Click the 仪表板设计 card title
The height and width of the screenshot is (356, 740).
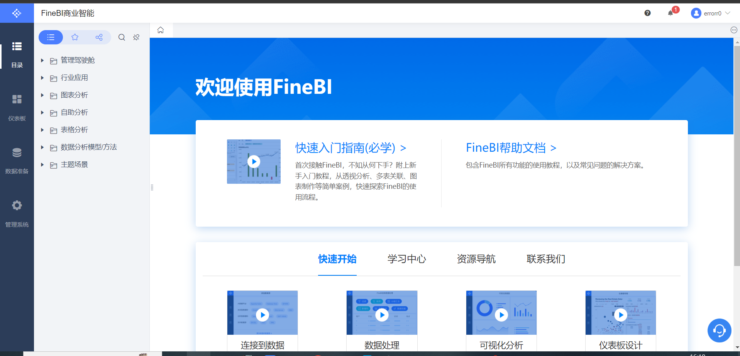coord(621,345)
